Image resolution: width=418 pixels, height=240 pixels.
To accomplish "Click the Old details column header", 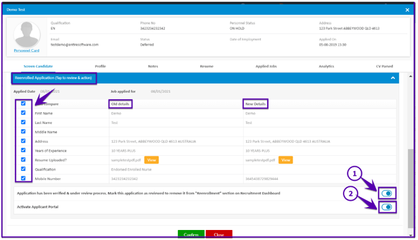I will [x=120, y=104].
